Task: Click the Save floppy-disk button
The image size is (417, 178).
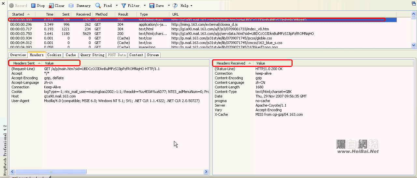Action: [x=157, y=6]
